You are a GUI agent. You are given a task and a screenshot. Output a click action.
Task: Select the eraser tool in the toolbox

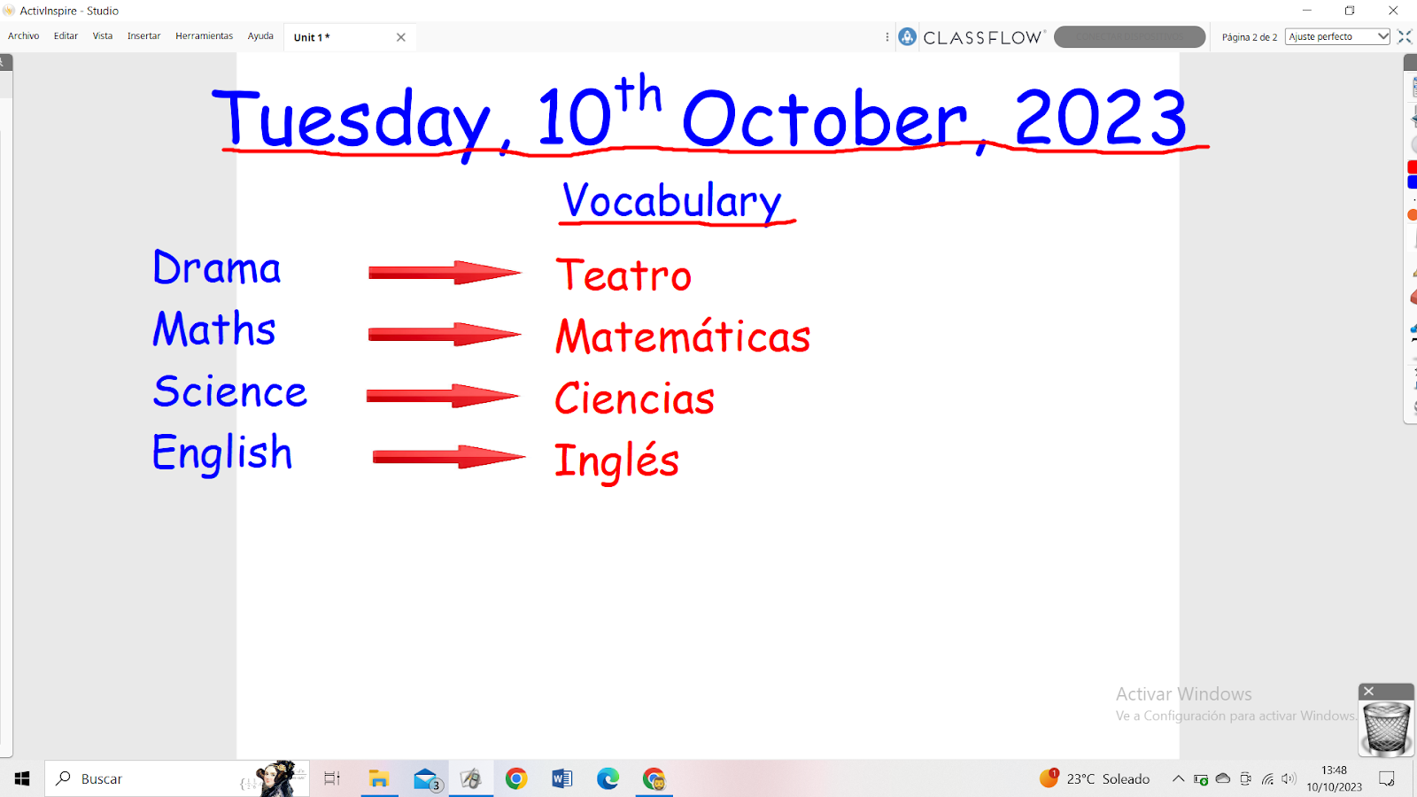click(x=1413, y=297)
